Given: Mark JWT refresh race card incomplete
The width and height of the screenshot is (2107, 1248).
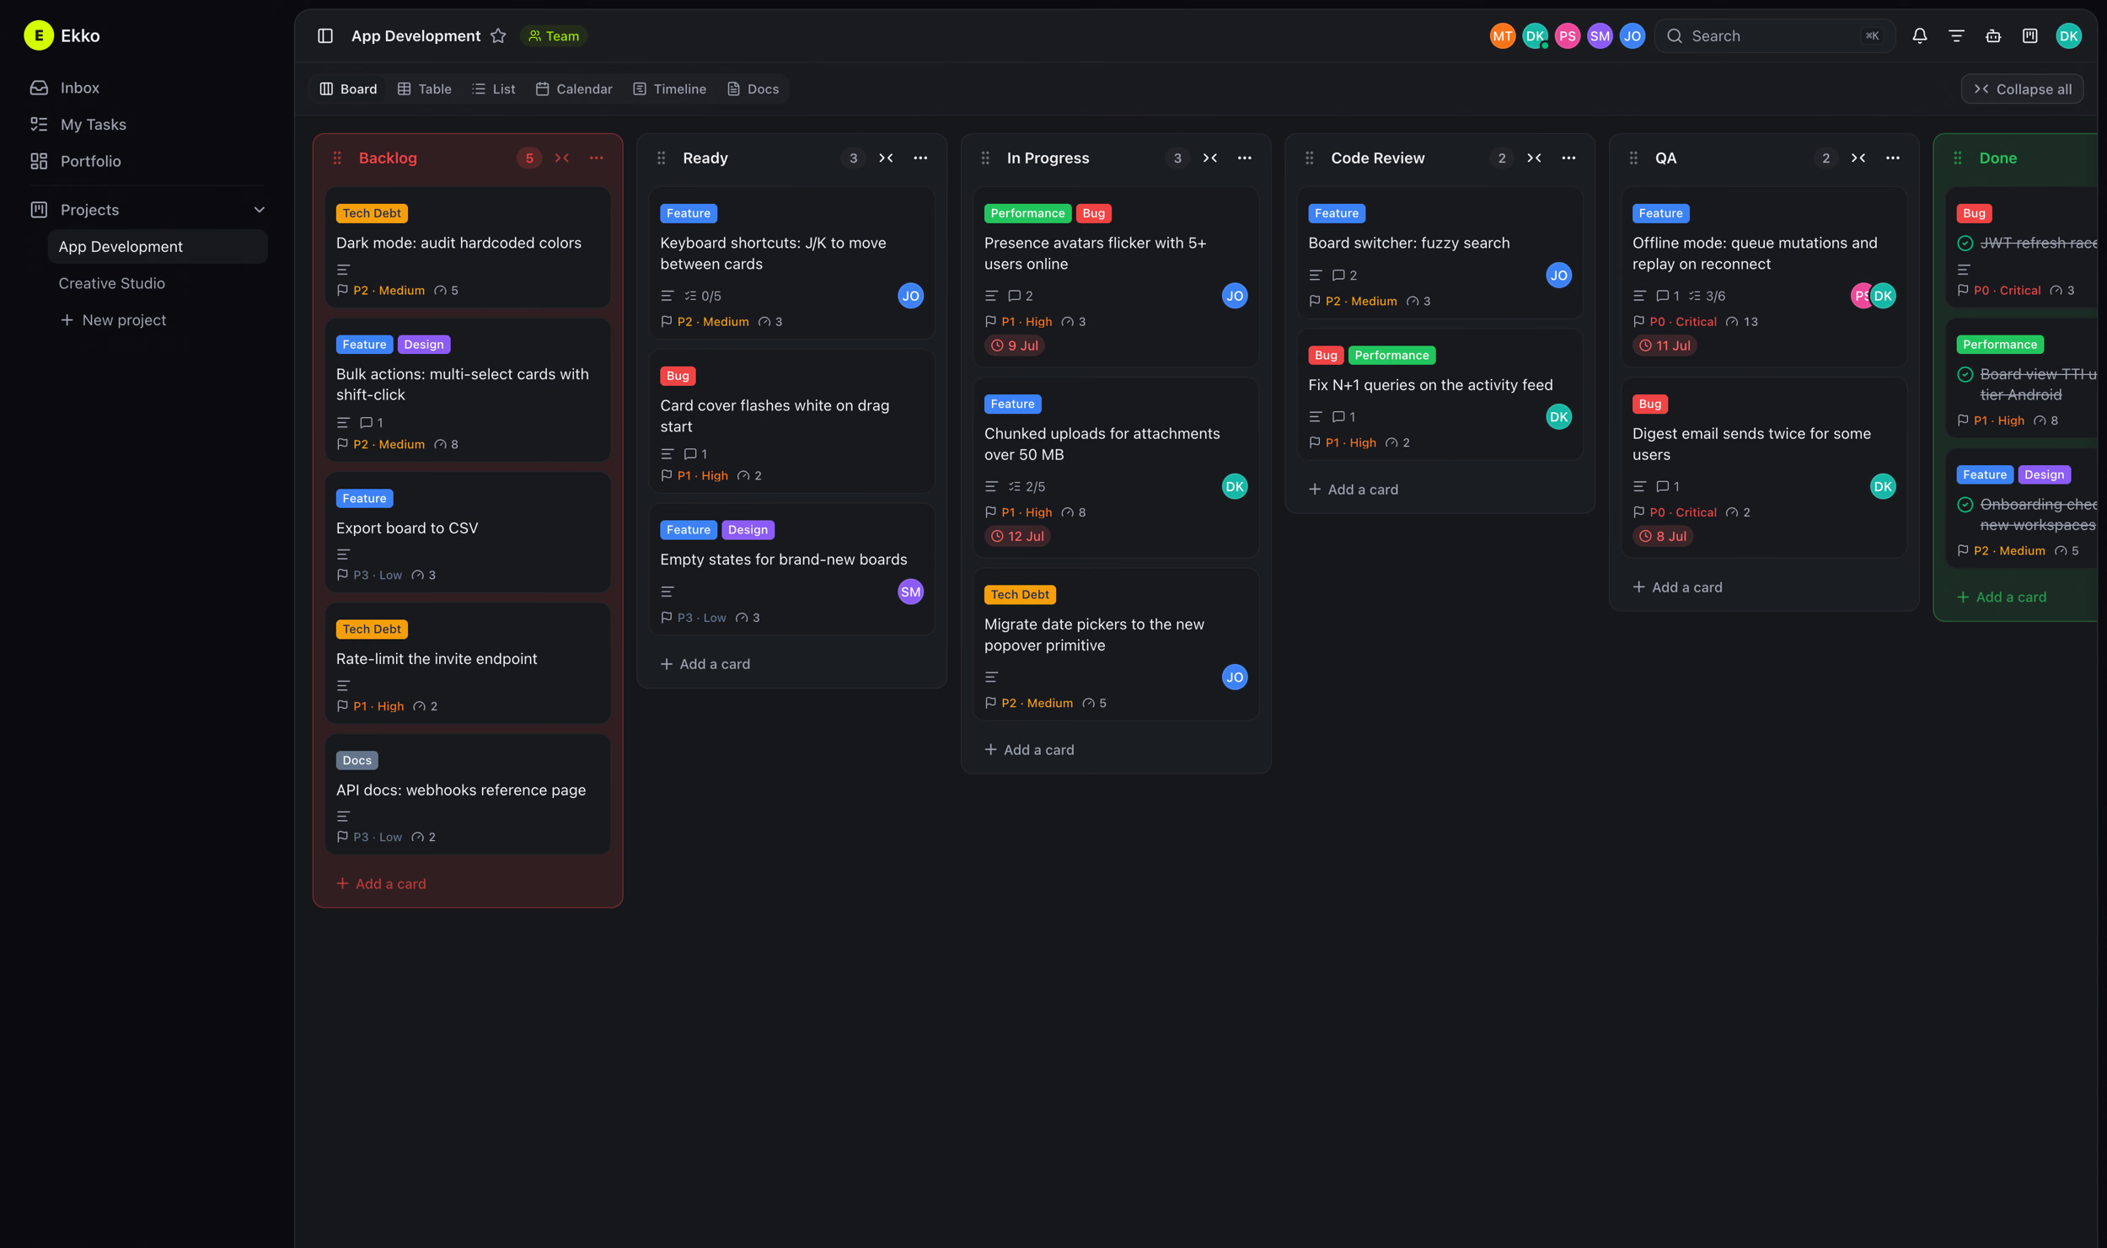Looking at the screenshot, I should (1965, 243).
